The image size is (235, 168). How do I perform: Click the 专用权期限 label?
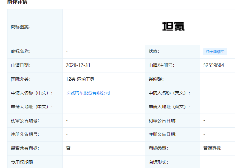point(23,162)
